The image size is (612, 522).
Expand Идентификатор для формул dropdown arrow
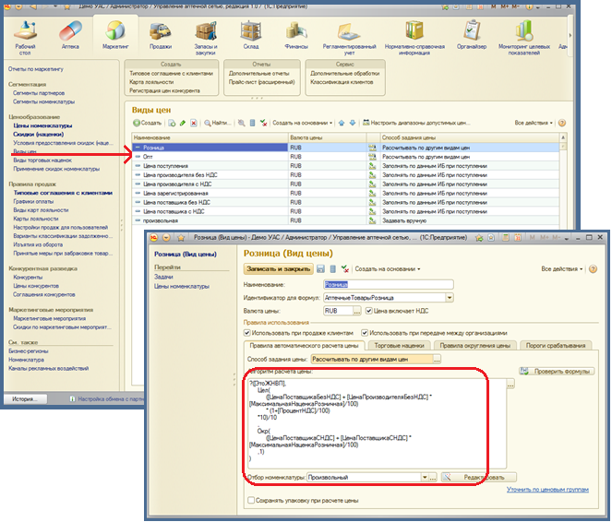point(450,298)
